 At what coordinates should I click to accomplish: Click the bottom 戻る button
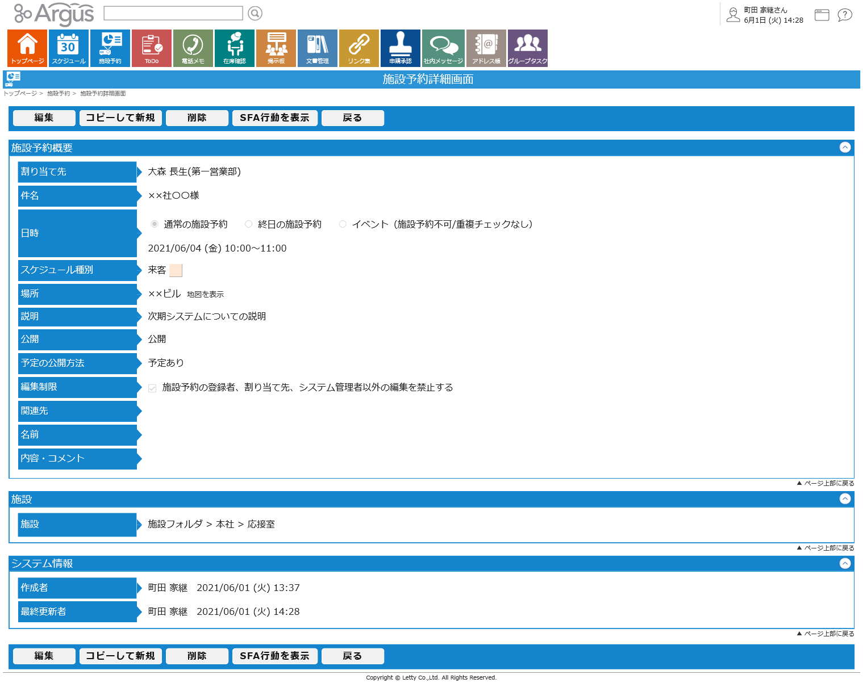(352, 656)
